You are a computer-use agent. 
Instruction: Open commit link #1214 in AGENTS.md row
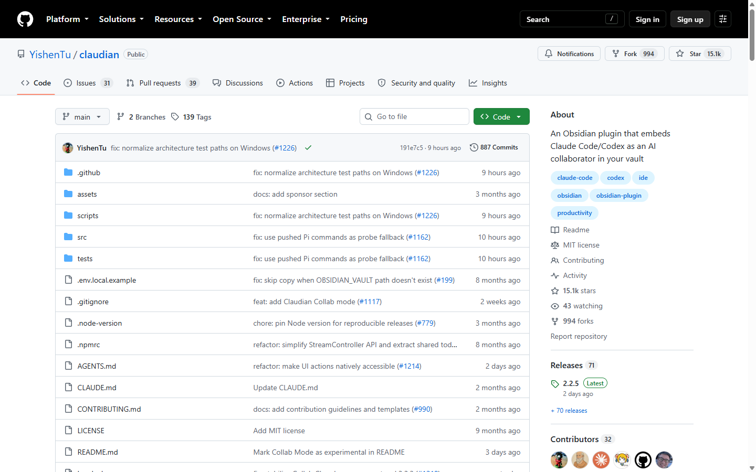click(409, 366)
